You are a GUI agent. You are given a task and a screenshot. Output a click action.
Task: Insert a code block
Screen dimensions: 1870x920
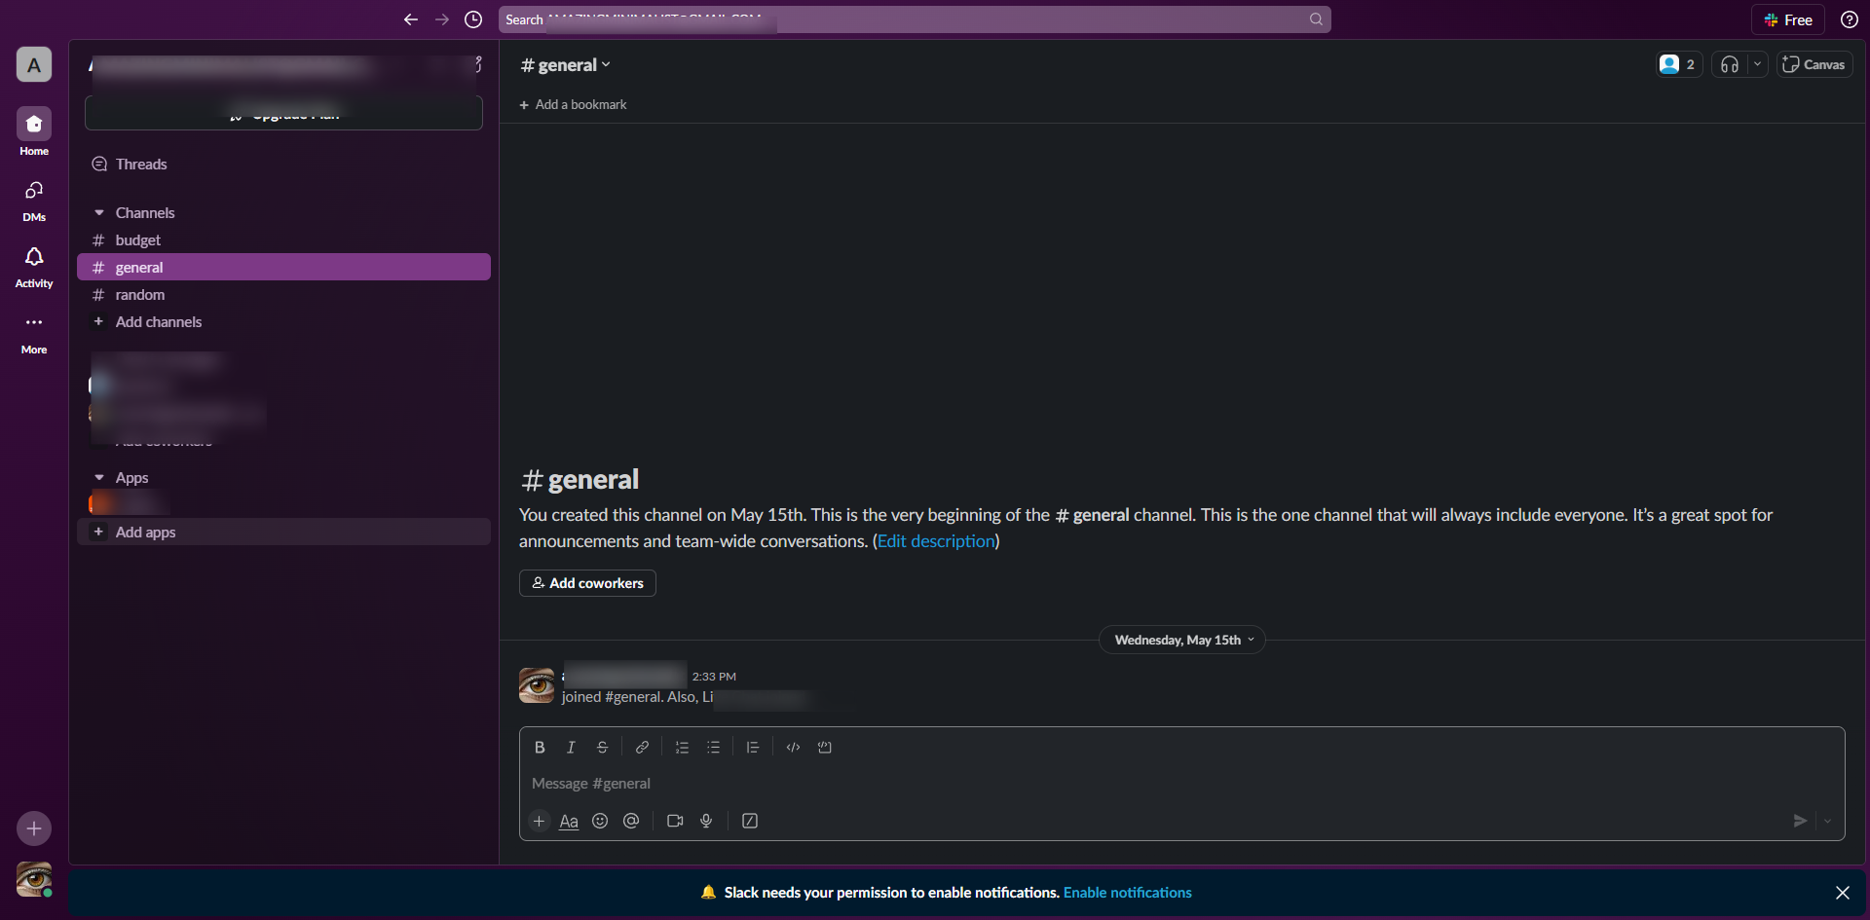(825, 748)
